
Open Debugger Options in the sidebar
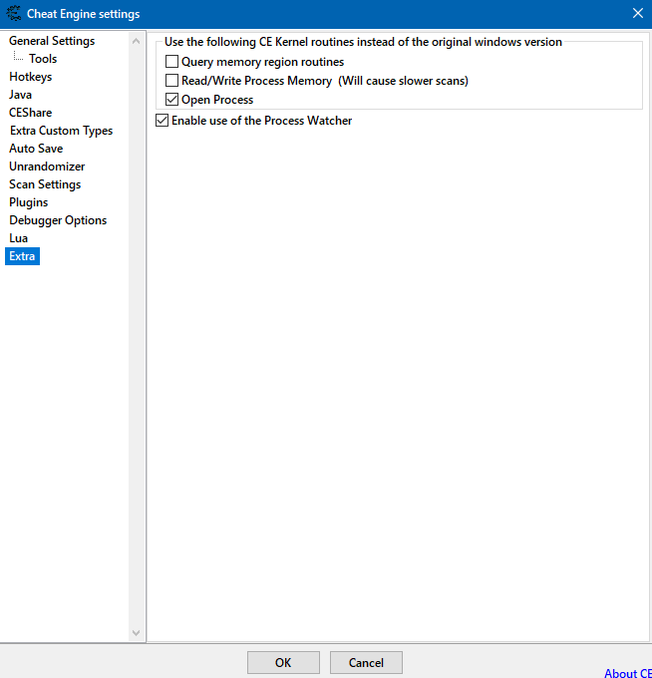58,220
